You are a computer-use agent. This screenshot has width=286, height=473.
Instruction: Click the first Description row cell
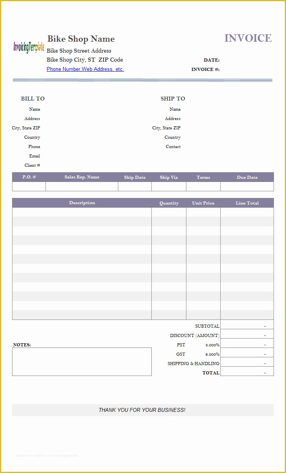coord(82,212)
